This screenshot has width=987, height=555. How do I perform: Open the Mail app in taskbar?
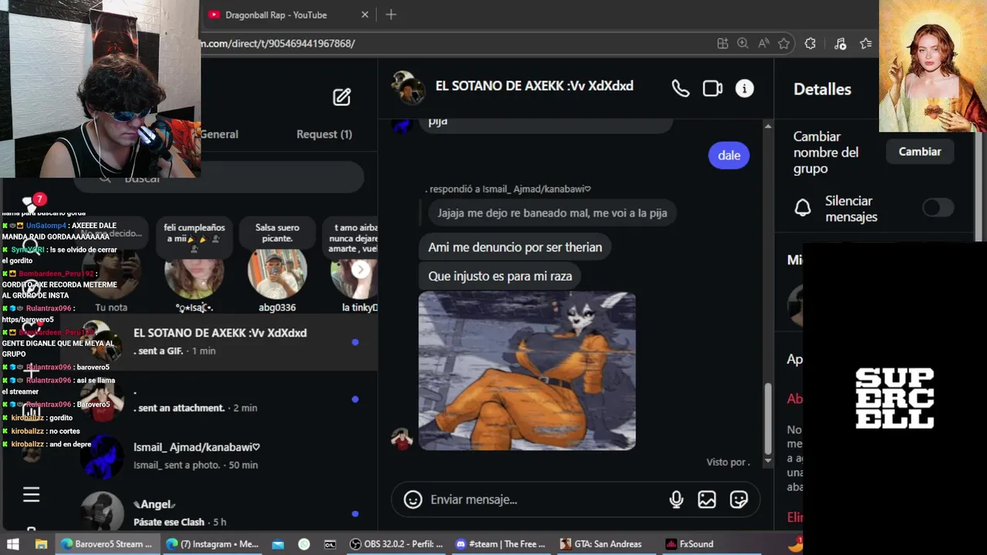click(x=278, y=544)
